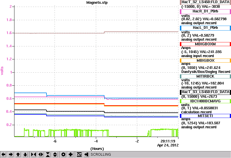Zoom in horizontally with bowtie icon
Image resolution: width=231 pixels, height=158 pixels.
pyautogui.click(x=33, y=155)
